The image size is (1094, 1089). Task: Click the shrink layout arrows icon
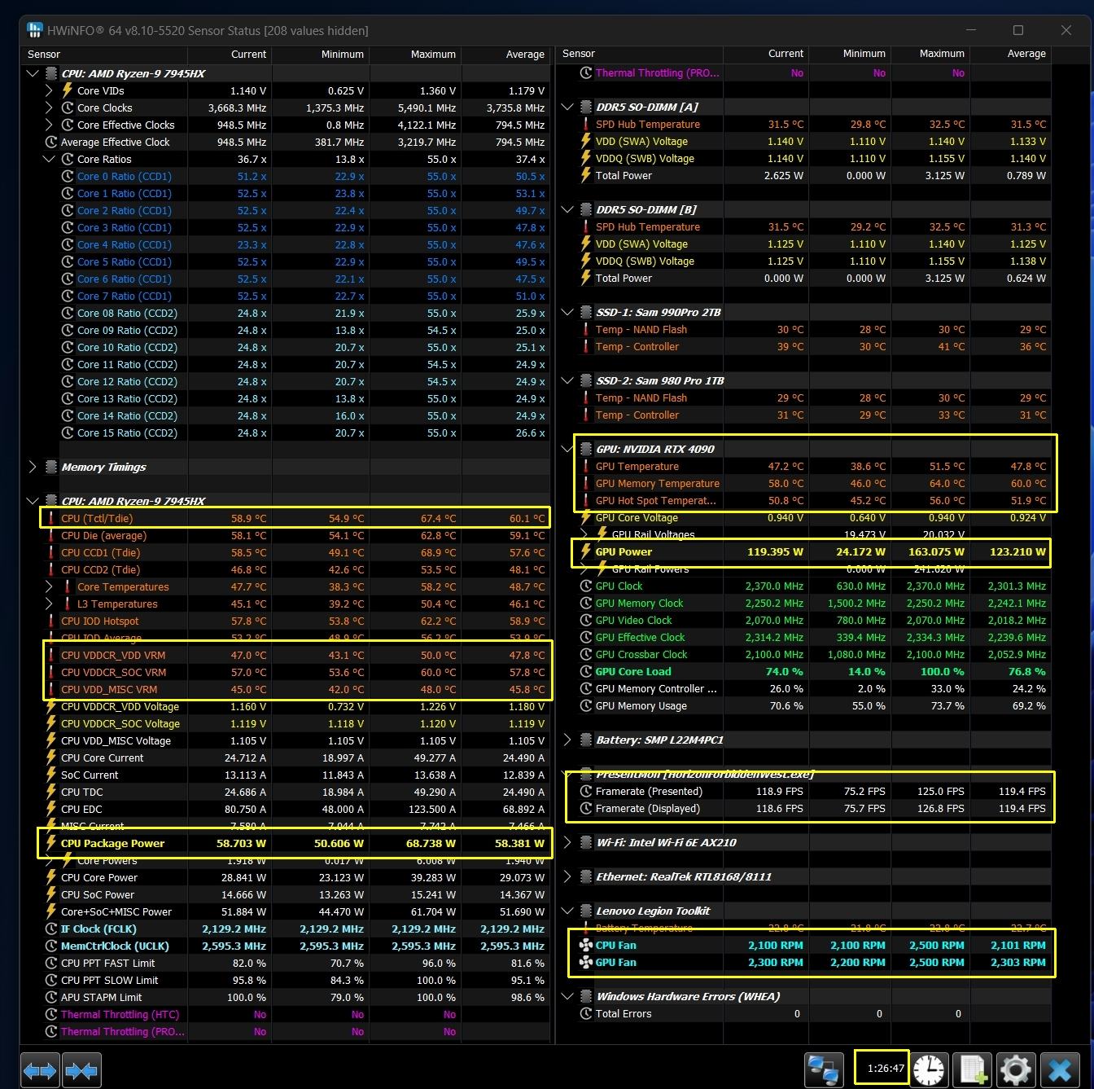(x=81, y=1069)
